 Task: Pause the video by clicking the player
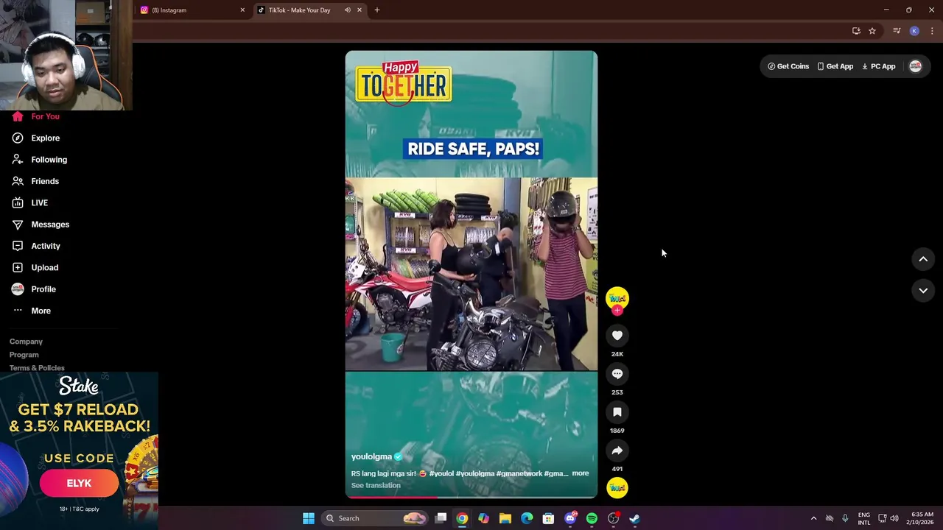click(471, 274)
